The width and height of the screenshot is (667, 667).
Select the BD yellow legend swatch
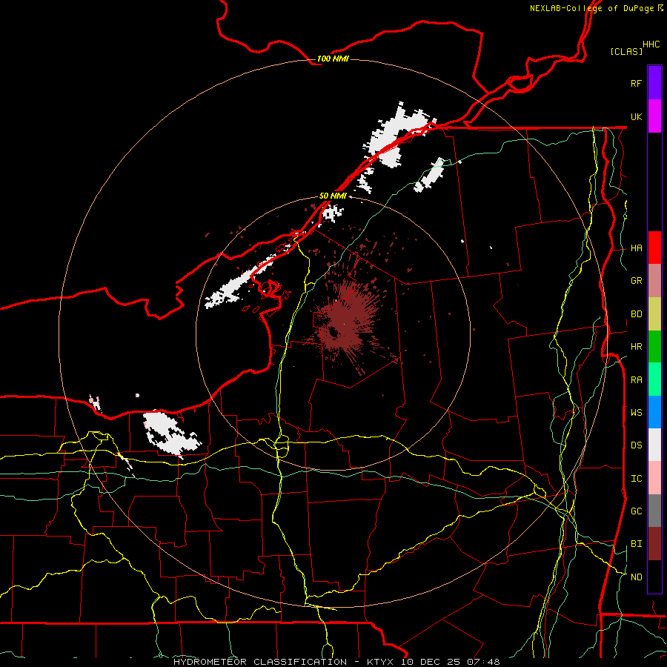tap(654, 314)
